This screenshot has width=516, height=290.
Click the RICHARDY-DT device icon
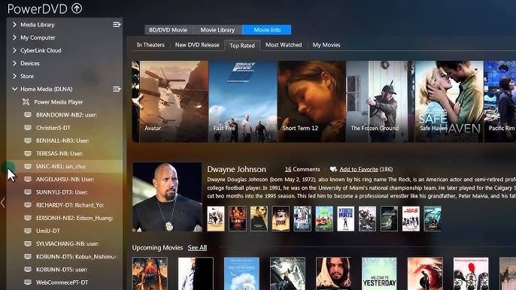pyautogui.click(x=28, y=205)
